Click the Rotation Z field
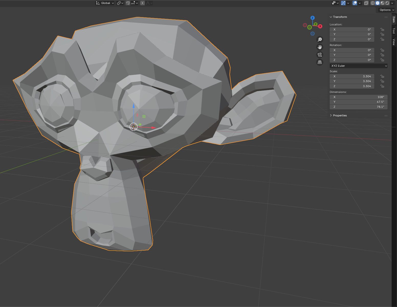Screen dimensions: 397x307 pyautogui.click(x=352, y=60)
